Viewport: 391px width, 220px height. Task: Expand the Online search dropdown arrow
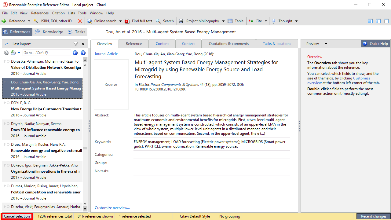coord(120,21)
